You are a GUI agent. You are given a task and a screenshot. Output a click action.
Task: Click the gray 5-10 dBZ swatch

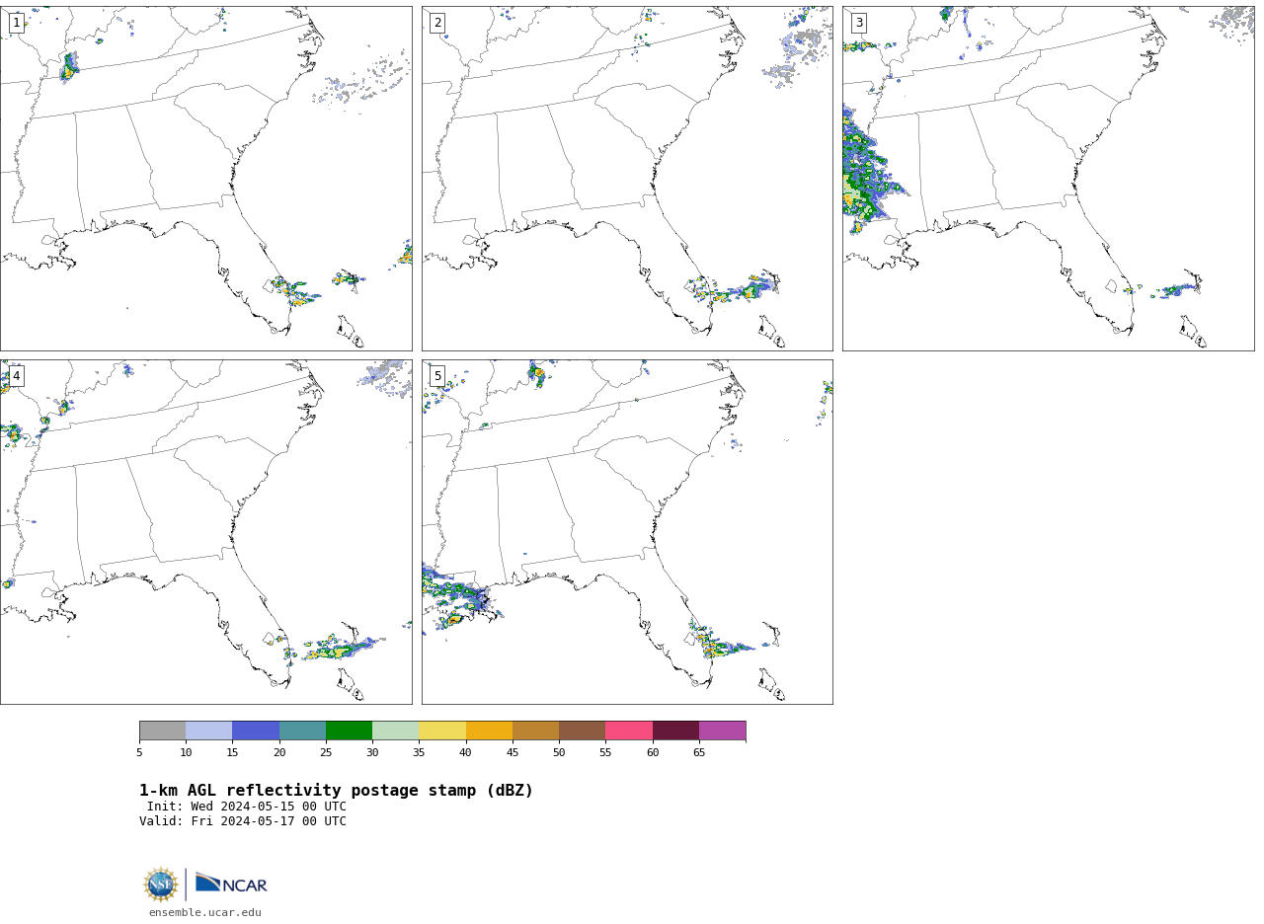162,731
